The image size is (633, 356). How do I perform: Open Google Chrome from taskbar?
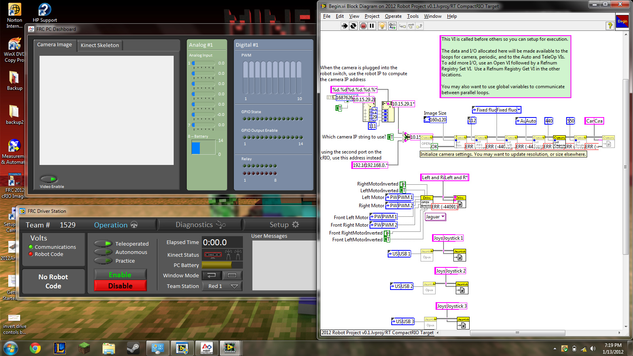pyautogui.click(x=35, y=348)
